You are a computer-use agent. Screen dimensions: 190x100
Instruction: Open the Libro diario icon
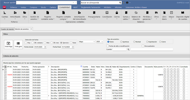(164, 13)
